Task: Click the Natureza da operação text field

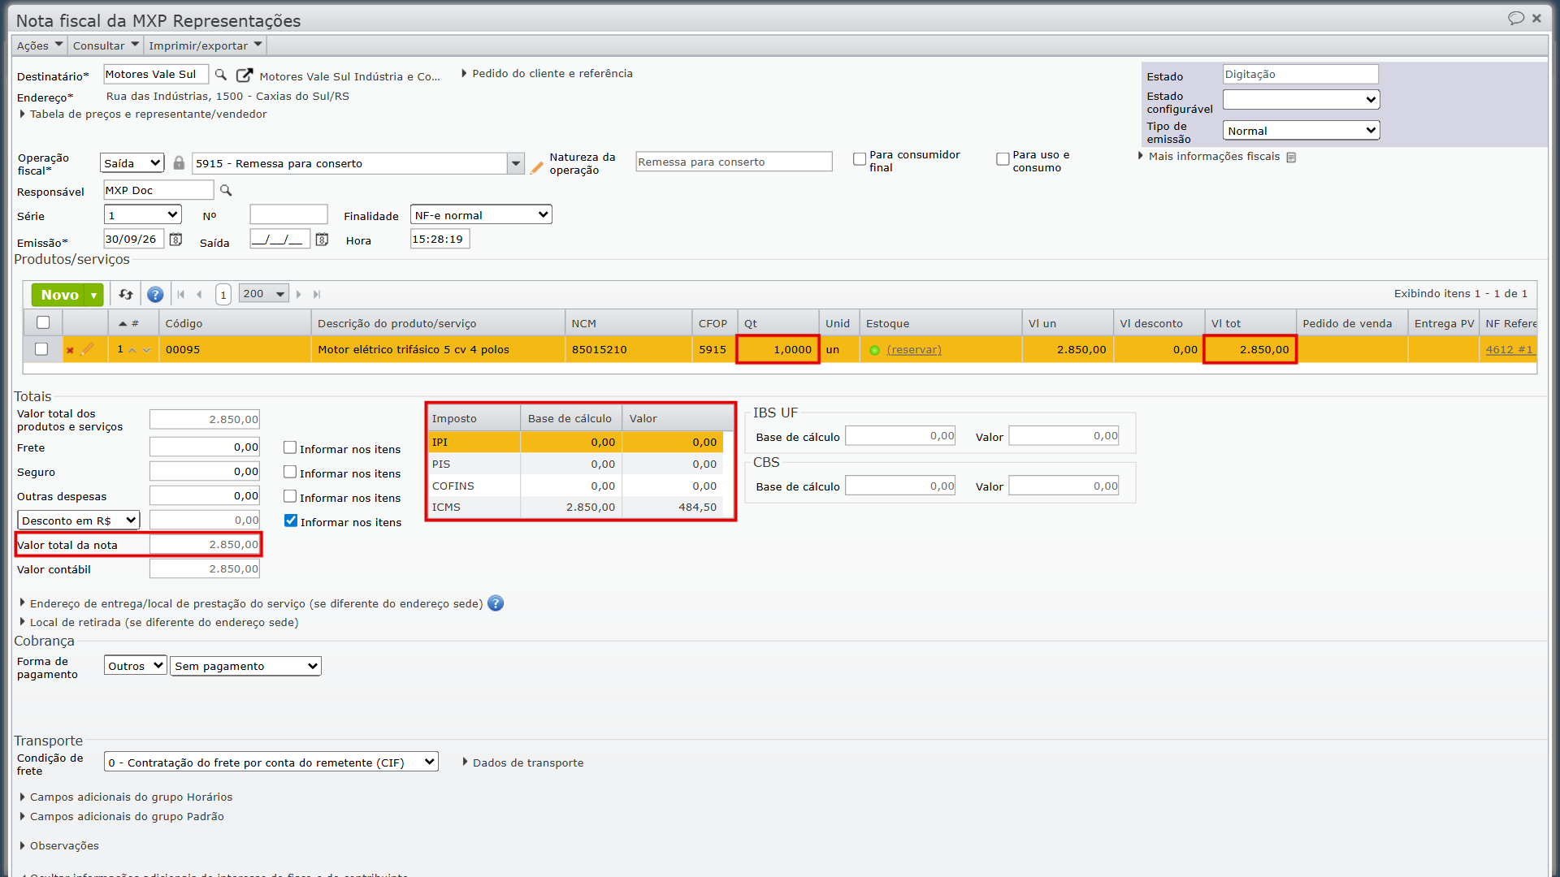Action: tap(734, 162)
